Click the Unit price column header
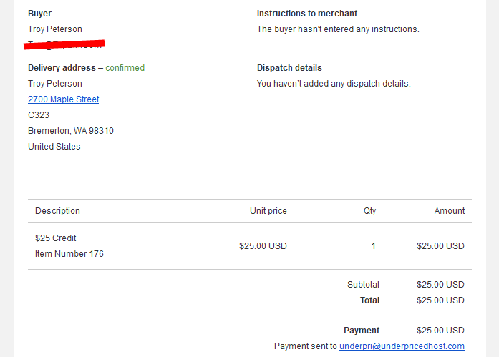This screenshot has width=499, height=357. pos(268,211)
